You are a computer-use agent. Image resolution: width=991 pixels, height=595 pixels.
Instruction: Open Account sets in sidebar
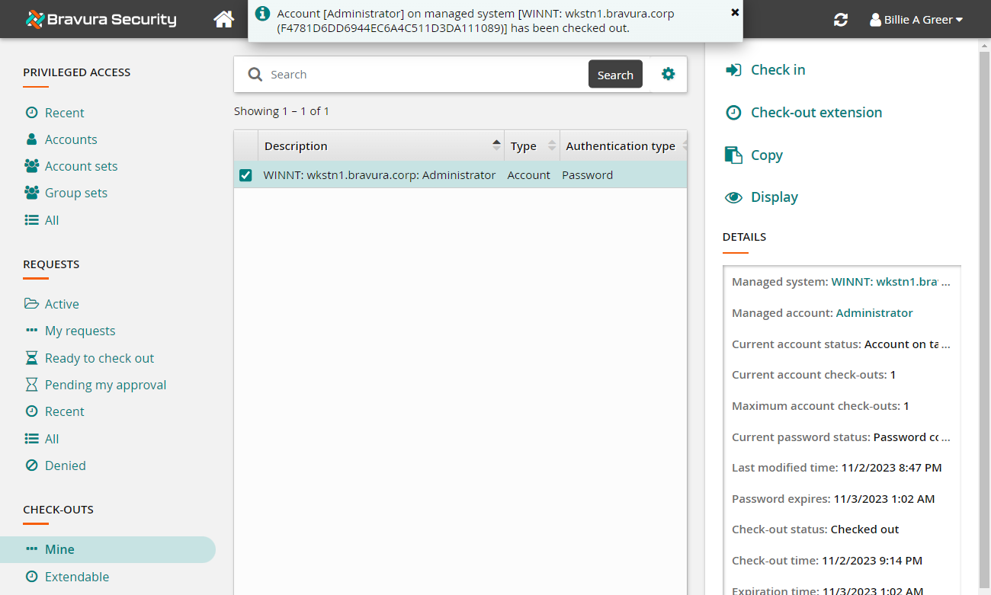point(81,166)
